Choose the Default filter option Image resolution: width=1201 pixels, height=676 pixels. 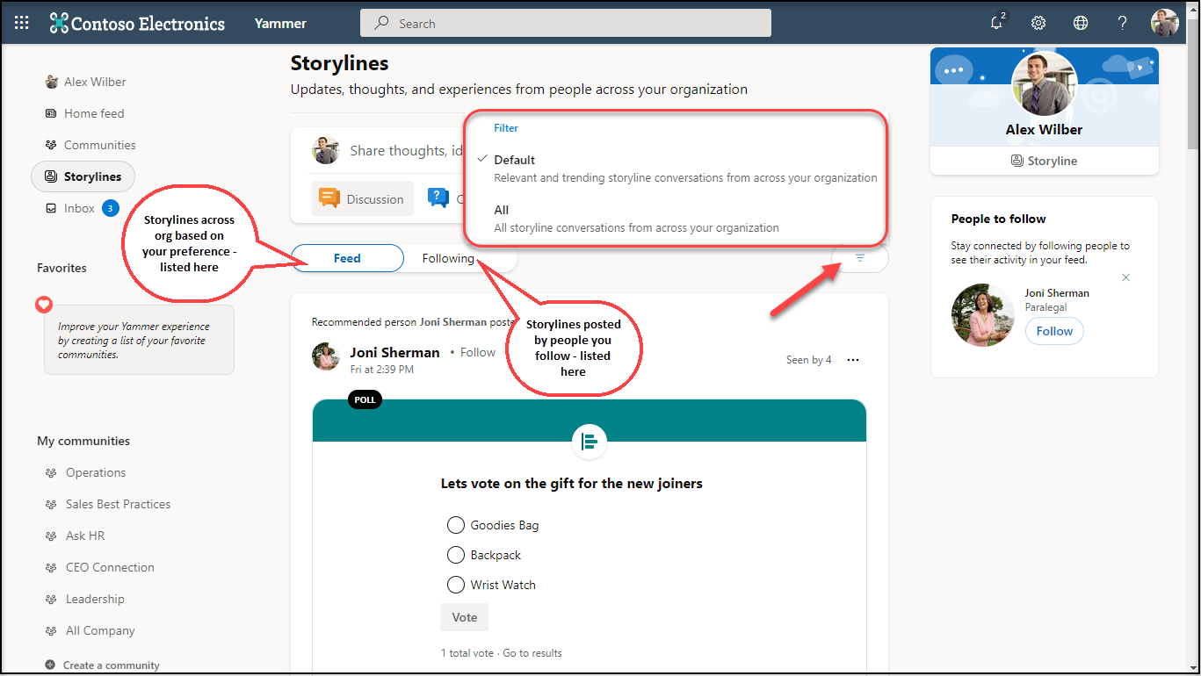coord(515,161)
